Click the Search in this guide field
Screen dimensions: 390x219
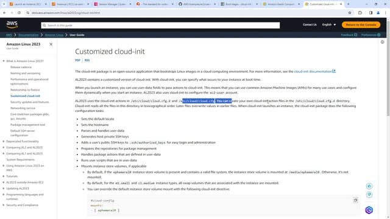click(160, 26)
